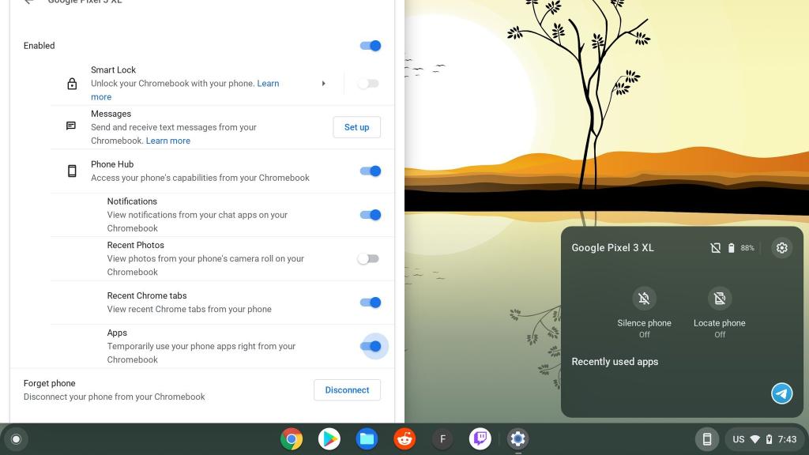Open the Google Play Store
The height and width of the screenshot is (455, 809).
(329, 438)
